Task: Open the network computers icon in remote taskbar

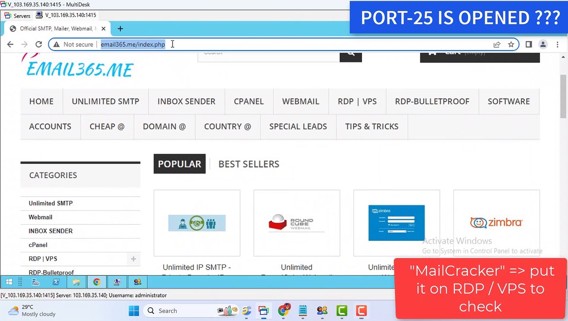Action: [117, 282]
